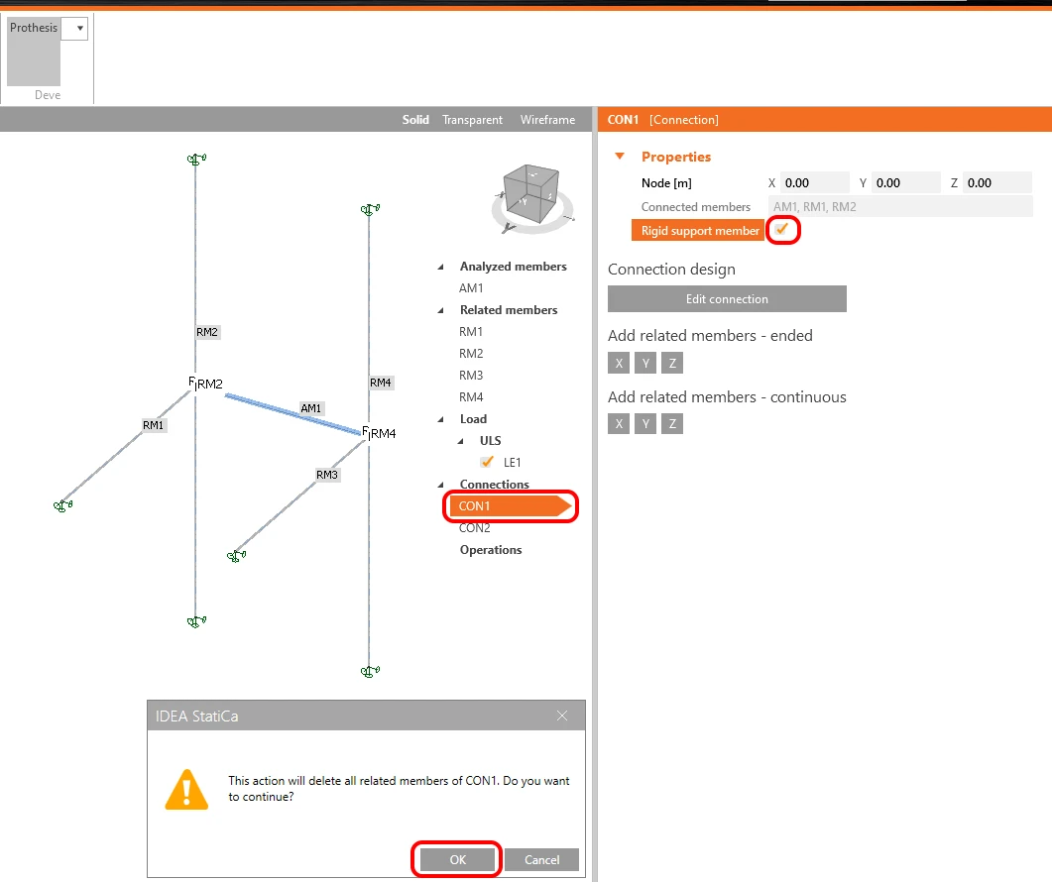Select CON2 in the Connections list

click(474, 528)
